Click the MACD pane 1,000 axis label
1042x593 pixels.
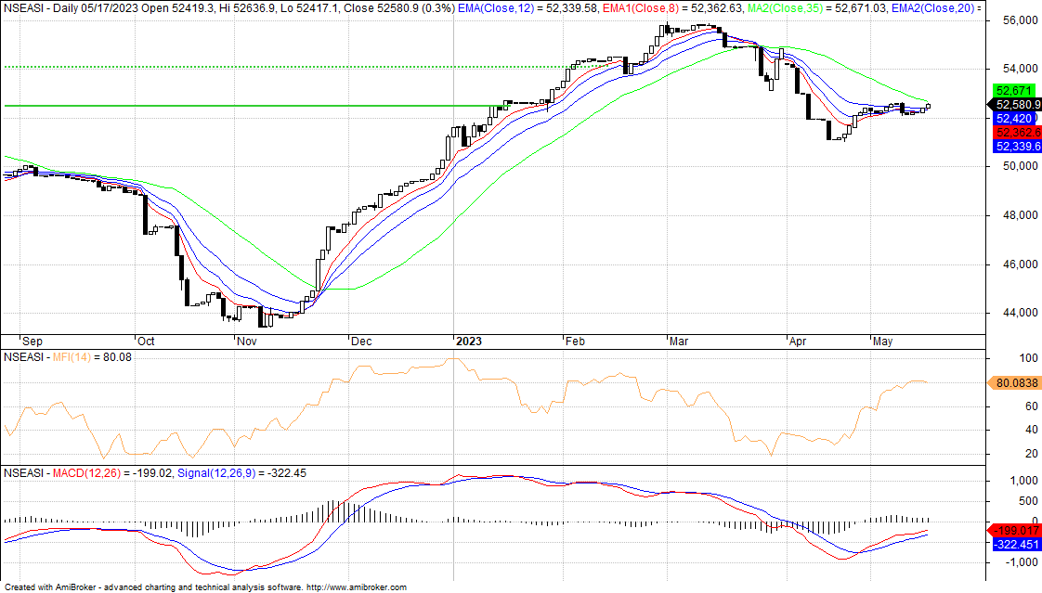(x=1024, y=481)
